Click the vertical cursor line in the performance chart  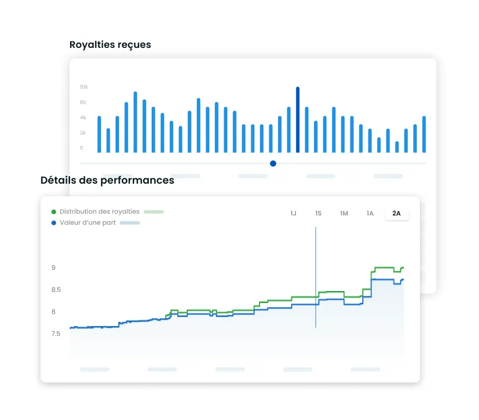[x=315, y=277]
